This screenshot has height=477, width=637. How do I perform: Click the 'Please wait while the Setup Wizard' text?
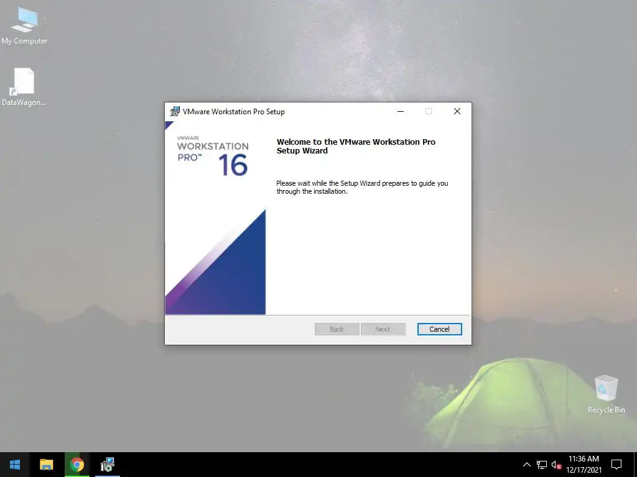[x=362, y=187]
